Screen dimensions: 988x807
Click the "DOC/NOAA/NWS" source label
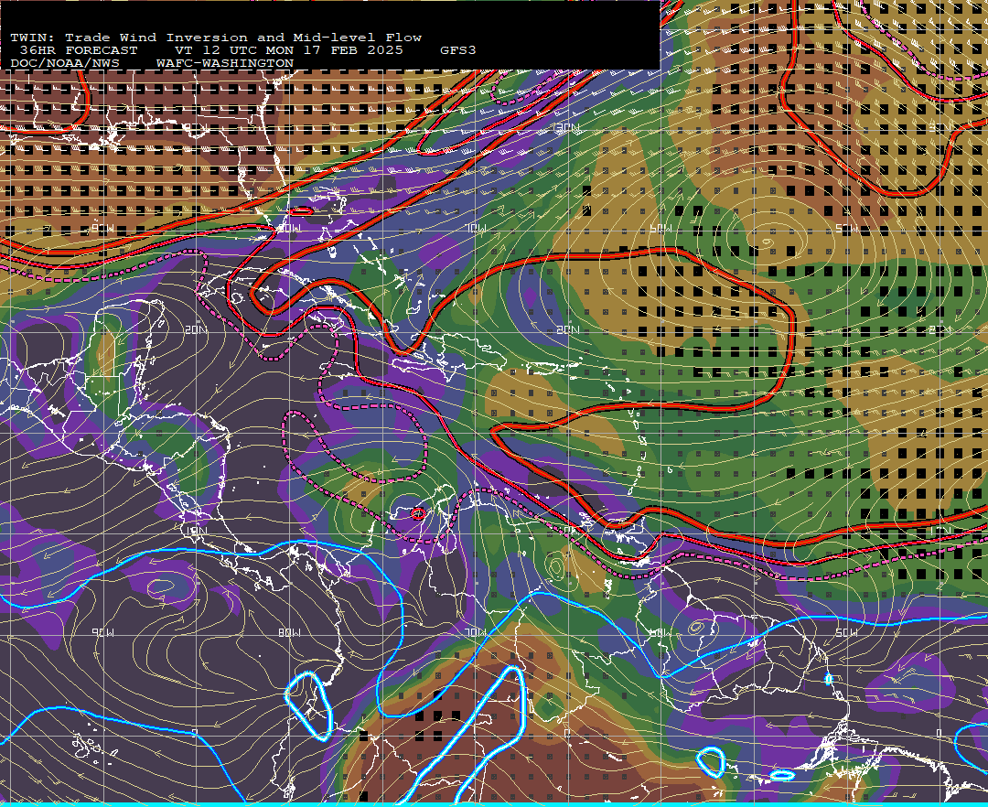65,64
